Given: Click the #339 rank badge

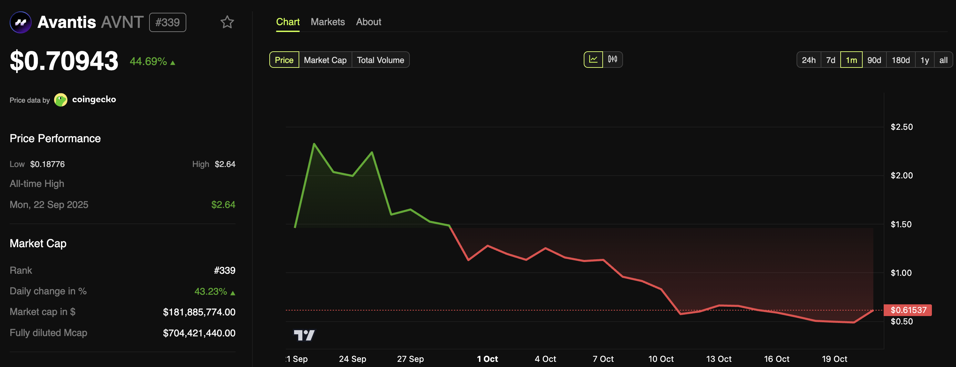Looking at the screenshot, I should [x=167, y=22].
